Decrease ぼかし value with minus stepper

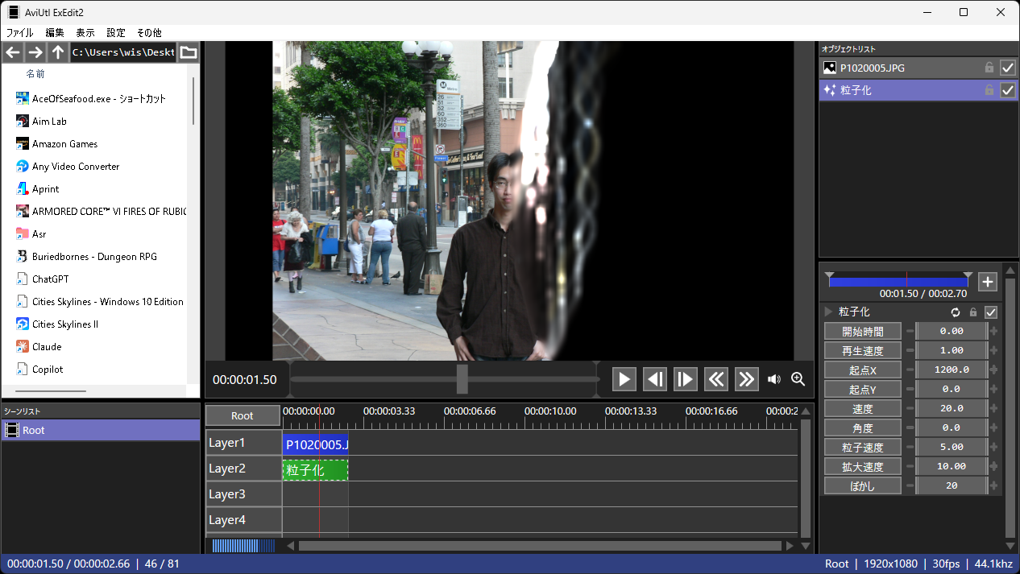point(910,486)
